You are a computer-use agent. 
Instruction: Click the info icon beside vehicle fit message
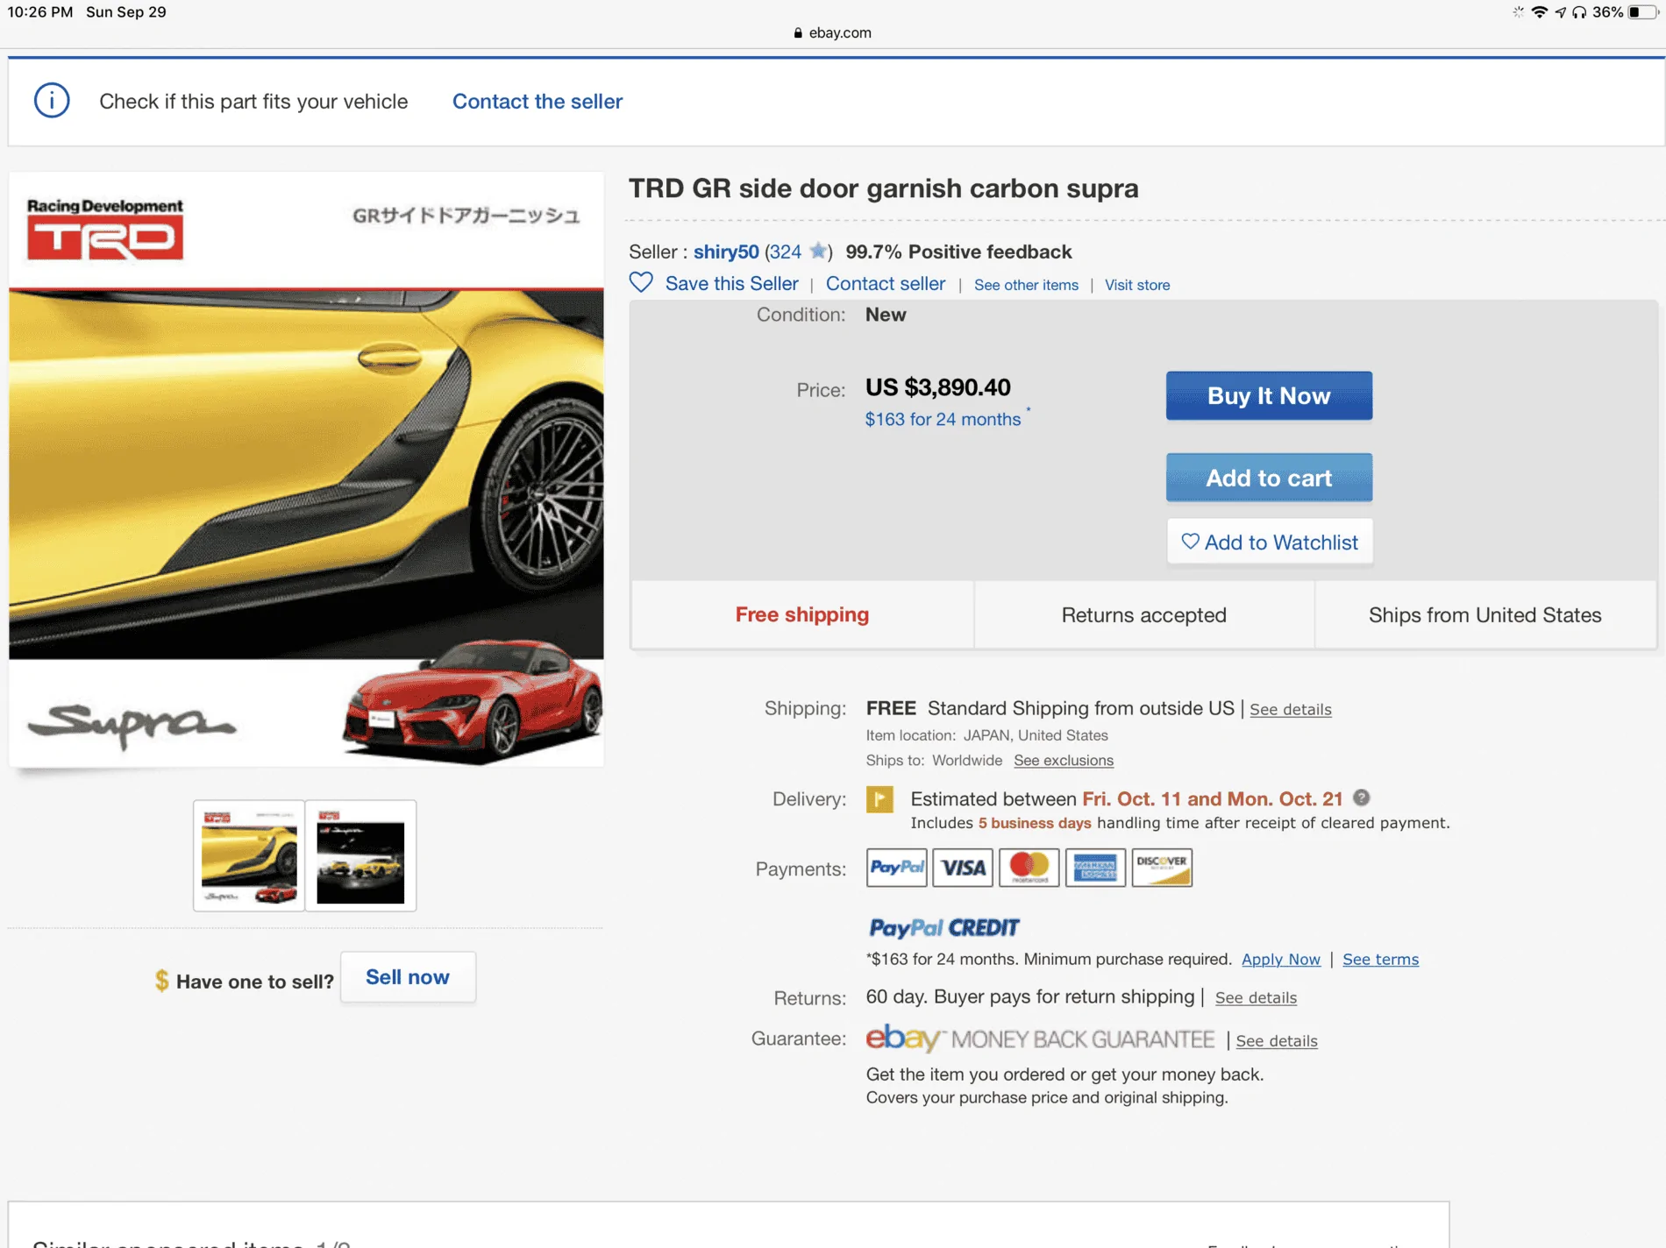click(52, 101)
